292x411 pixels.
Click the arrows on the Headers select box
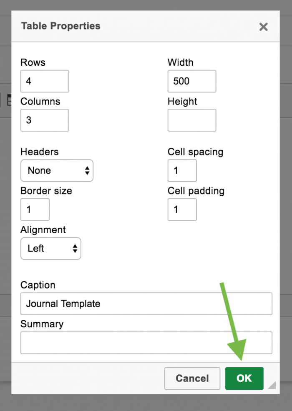(87, 171)
